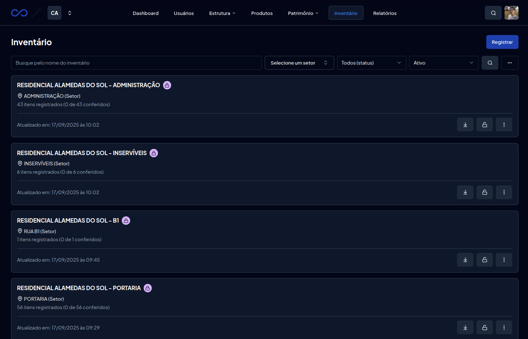Open the 'Selecione um setor' dropdown
The image size is (528, 339).
299,63
